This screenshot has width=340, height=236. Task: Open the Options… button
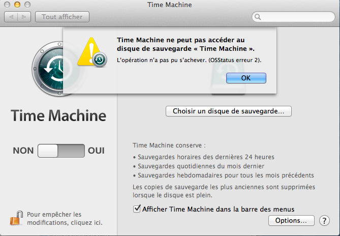coord(291,220)
